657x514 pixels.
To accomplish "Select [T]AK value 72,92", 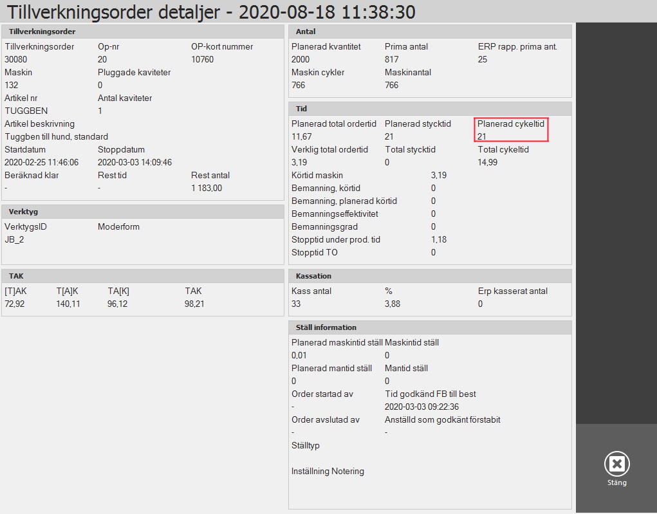I will 15,304.
